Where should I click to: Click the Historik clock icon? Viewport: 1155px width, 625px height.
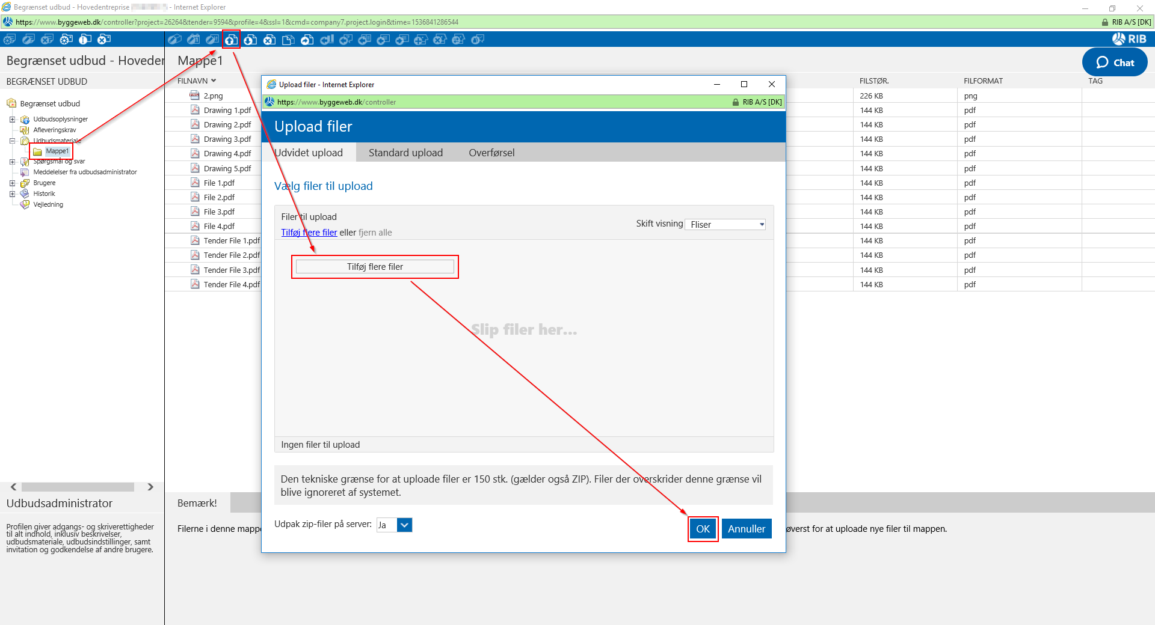pos(25,194)
